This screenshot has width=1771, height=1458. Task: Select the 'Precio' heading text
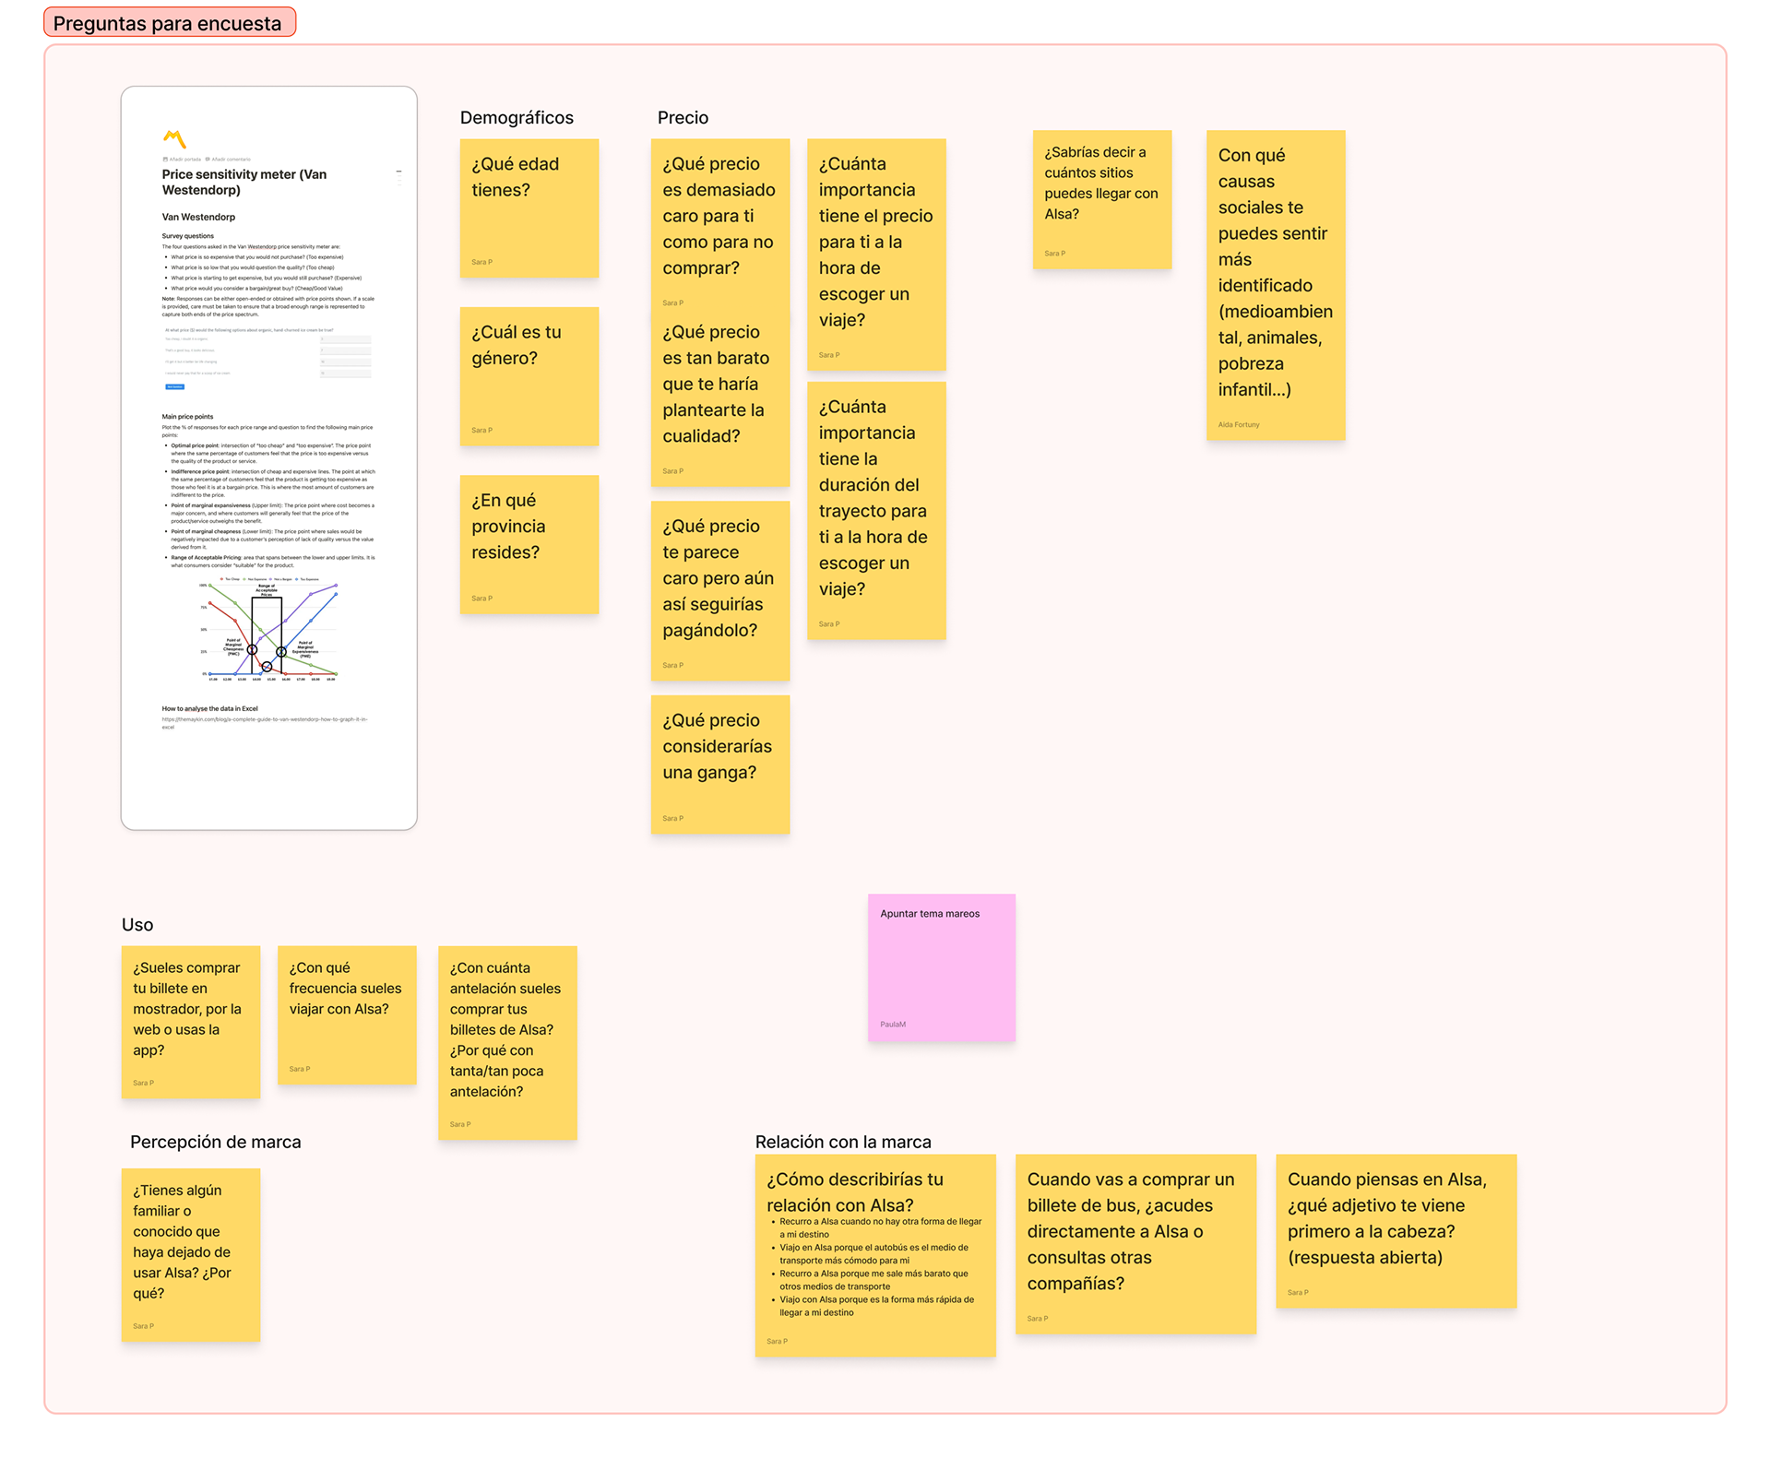(x=683, y=118)
